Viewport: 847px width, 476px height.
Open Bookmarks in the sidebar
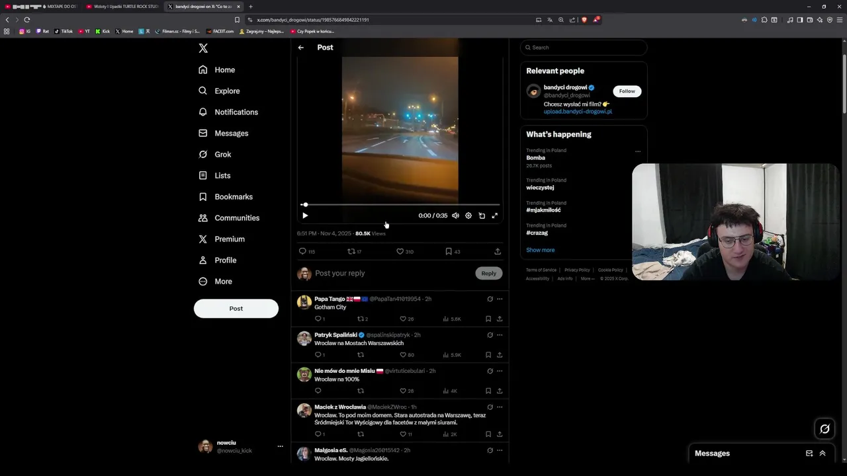226,197
